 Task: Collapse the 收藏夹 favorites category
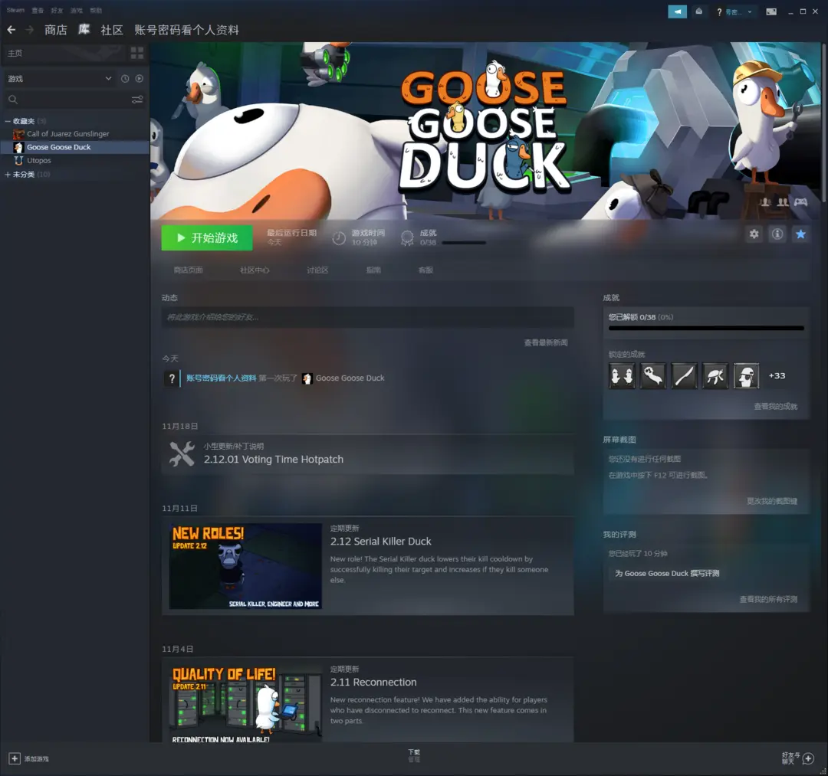coord(8,121)
